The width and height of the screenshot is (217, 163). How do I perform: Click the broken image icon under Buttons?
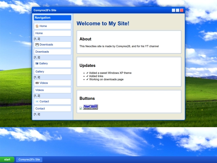point(81,108)
